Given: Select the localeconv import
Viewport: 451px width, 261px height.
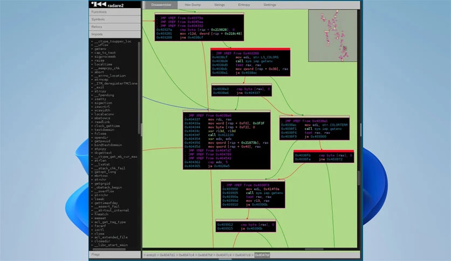Looking at the screenshot, I should click(x=104, y=114).
